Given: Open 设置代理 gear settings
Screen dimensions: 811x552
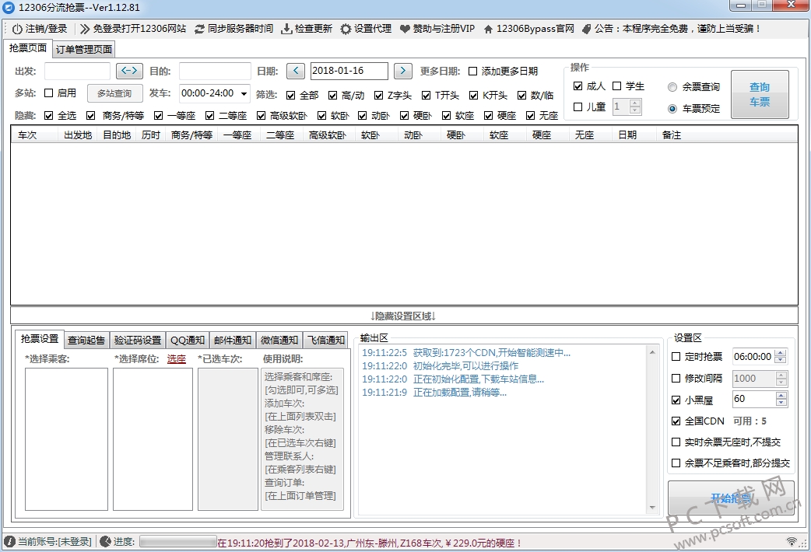Looking at the screenshot, I should pyautogui.click(x=346, y=29).
